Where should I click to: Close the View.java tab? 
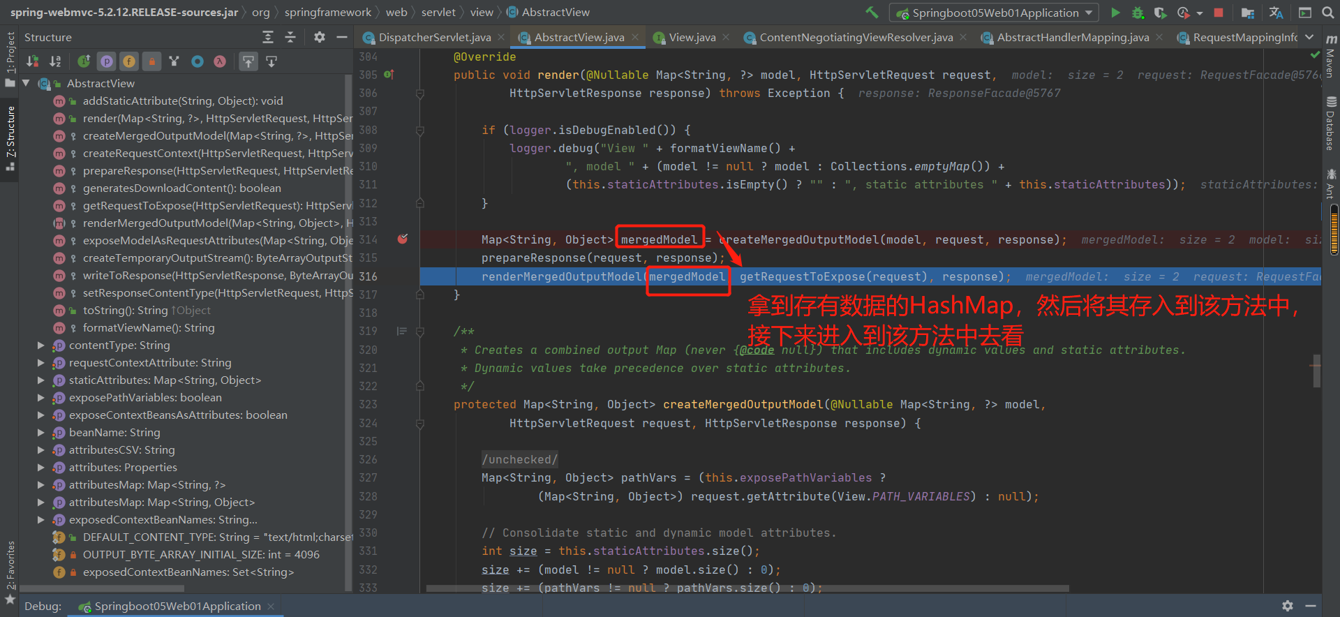(x=726, y=37)
